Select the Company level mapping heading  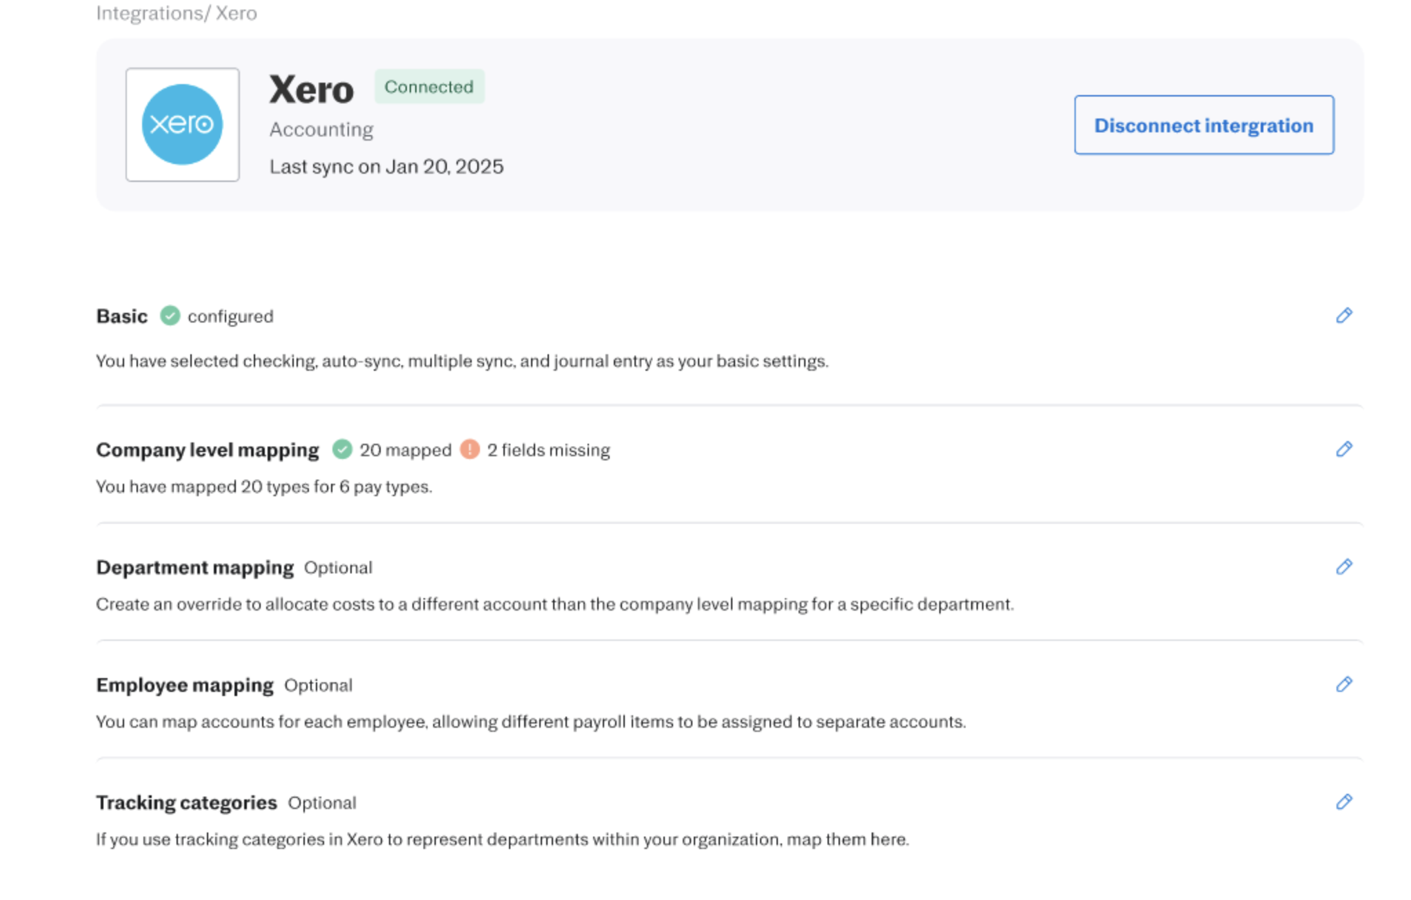click(x=208, y=450)
